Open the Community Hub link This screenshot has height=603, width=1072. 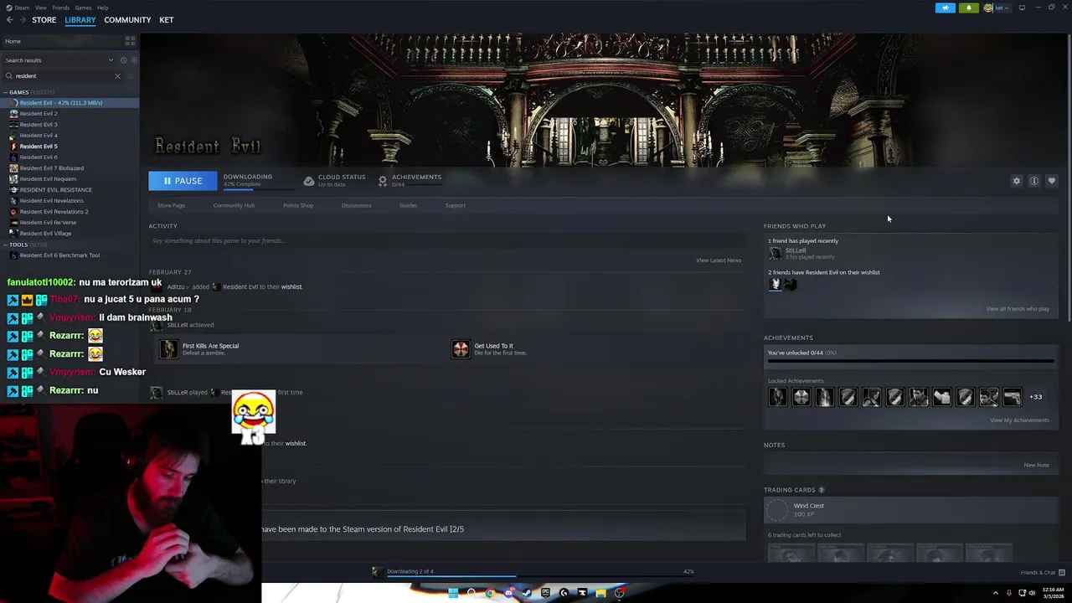[x=234, y=205]
